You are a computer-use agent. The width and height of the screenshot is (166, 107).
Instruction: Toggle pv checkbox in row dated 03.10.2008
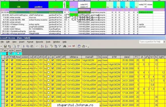[53, 72]
